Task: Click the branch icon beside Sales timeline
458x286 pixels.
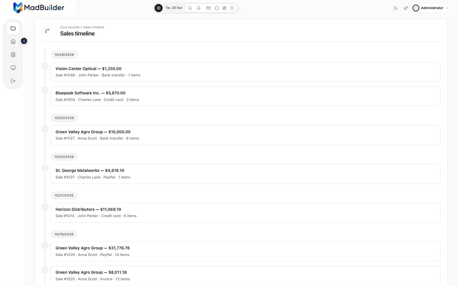Action: [x=47, y=31]
